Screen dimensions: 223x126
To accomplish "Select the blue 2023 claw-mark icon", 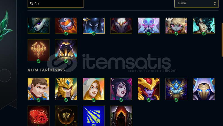I will coord(94,116).
